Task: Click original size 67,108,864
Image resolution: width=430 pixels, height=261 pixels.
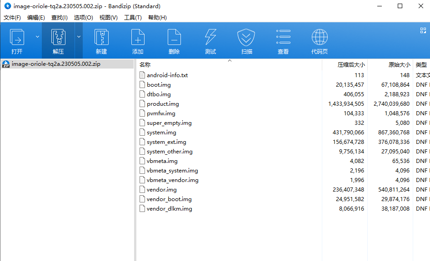Action: tap(395, 84)
